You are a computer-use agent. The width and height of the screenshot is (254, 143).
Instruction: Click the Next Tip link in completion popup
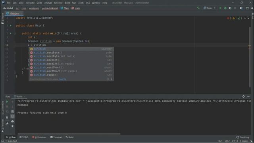[x=63, y=79]
